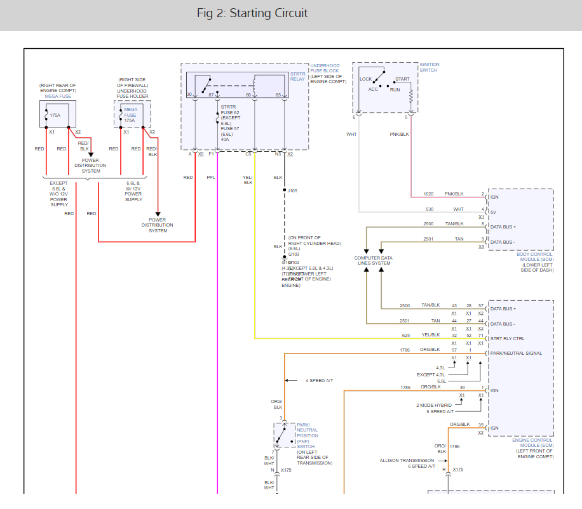
Task: Open the STRTR RELAY link
Action: point(298,77)
